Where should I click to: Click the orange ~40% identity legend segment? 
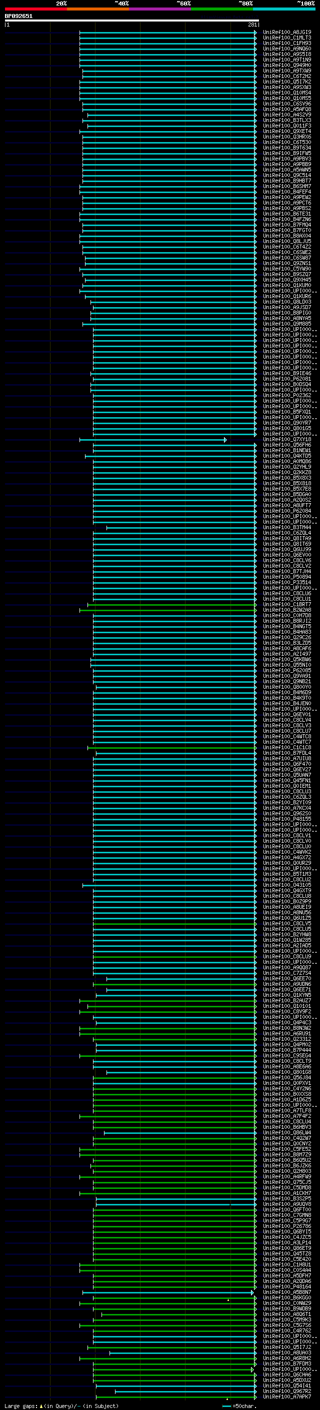[98, 9]
